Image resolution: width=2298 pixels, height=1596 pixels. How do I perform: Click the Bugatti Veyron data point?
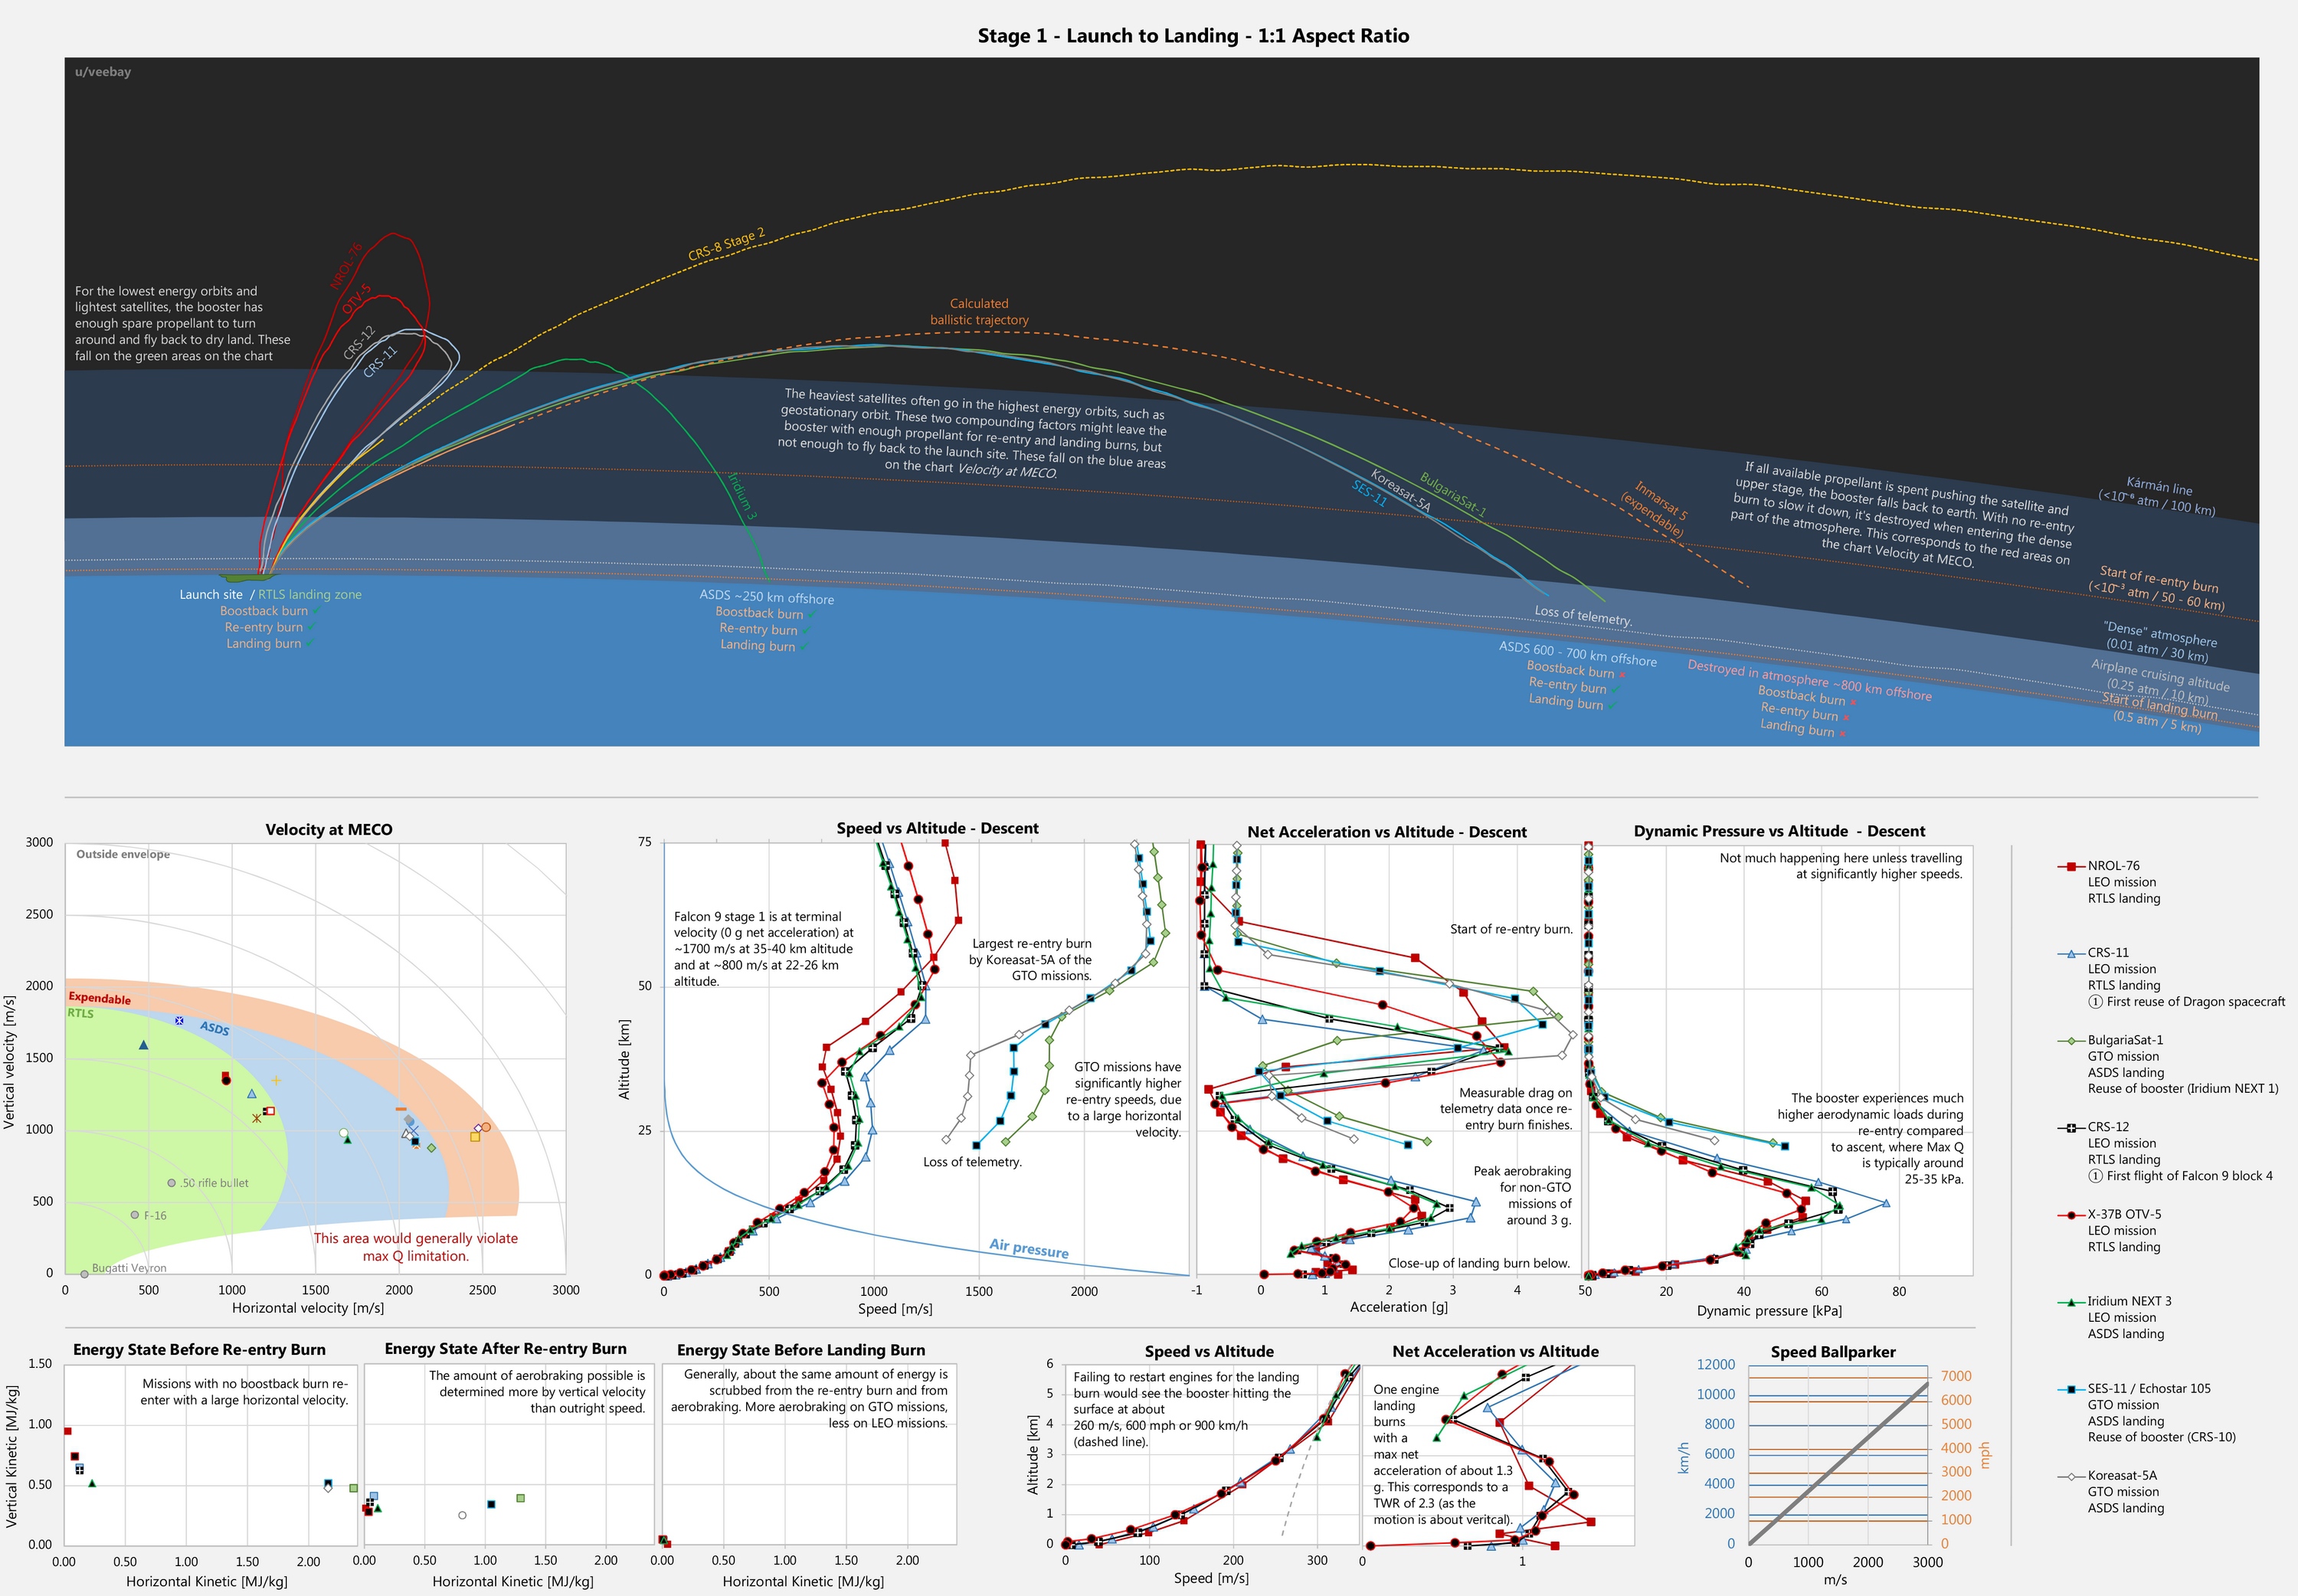(x=84, y=1274)
